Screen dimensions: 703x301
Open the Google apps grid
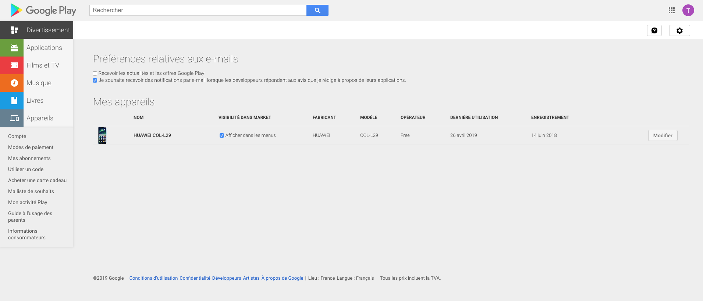671,10
